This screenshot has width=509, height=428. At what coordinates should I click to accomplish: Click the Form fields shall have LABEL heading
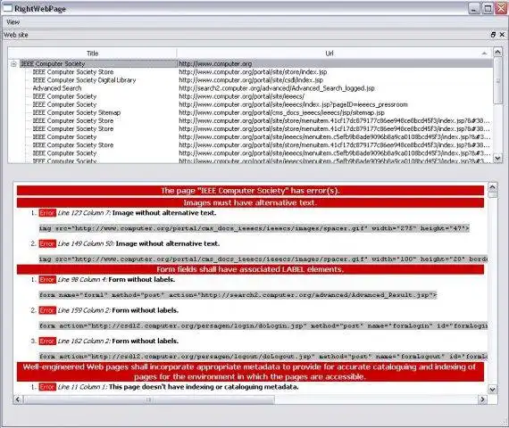pyautogui.click(x=250, y=269)
